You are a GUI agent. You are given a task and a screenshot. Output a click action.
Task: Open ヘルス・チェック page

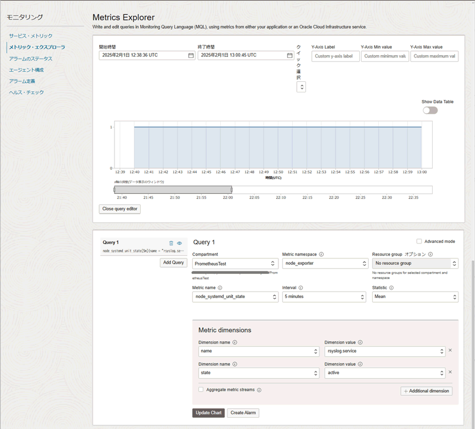(26, 92)
